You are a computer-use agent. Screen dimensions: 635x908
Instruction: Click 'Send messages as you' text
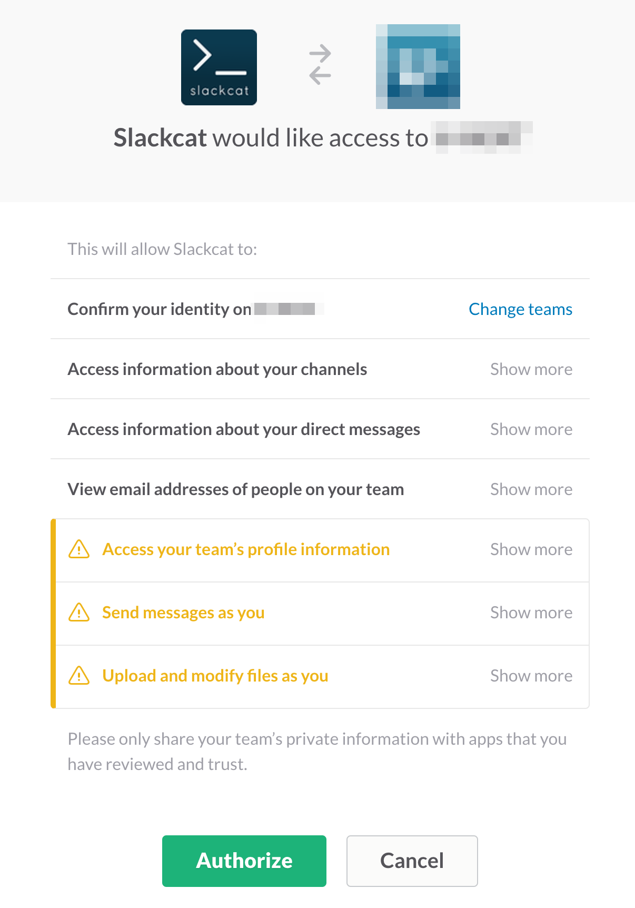tap(183, 613)
